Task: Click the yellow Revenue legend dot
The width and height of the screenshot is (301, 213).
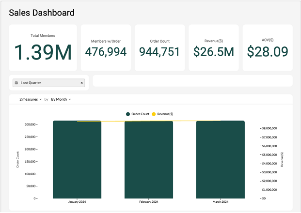Action: click(154, 114)
